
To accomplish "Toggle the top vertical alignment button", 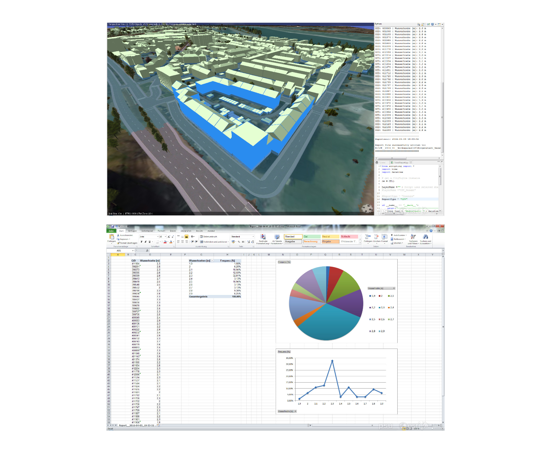I will pos(178,237).
